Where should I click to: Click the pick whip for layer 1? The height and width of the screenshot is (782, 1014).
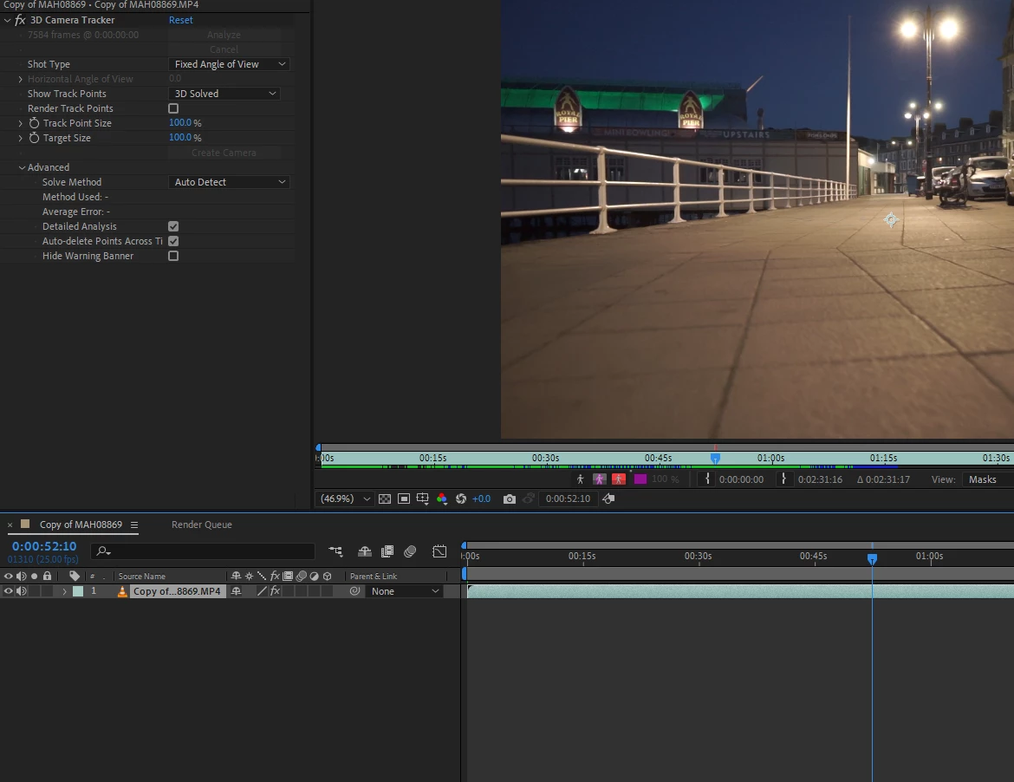[354, 591]
